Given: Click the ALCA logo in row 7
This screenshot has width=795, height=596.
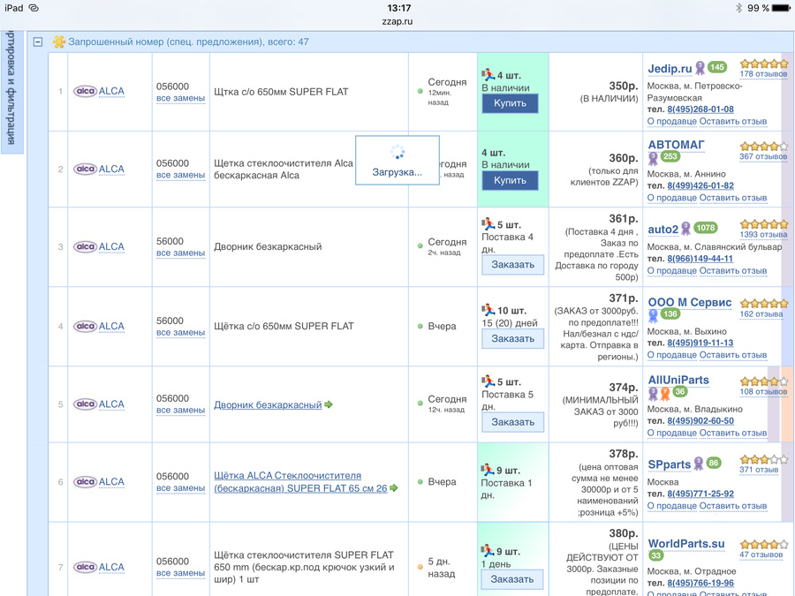Looking at the screenshot, I should pos(85,567).
